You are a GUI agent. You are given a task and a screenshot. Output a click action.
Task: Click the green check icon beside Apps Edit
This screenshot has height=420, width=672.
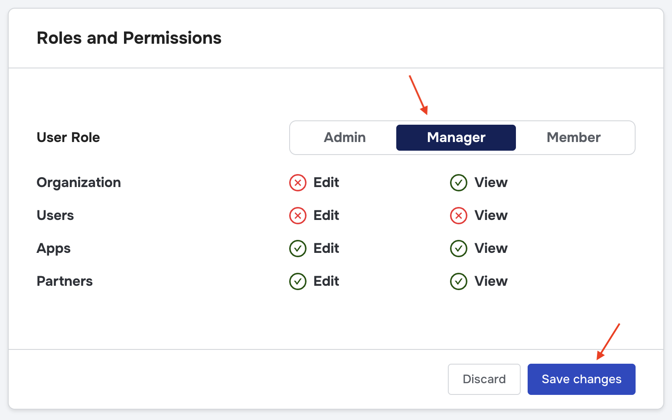(x=298, y=249)
